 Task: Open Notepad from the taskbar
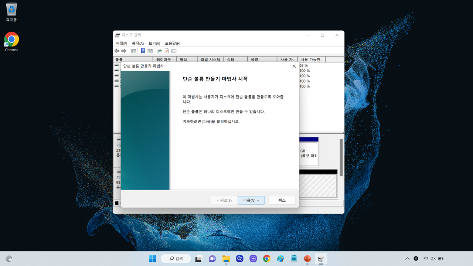click(x=293, y=259)
